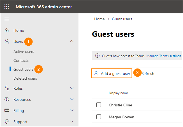The height and width of the screenshot is (127, 183).
Task: Go to Home in the sidebar
Action: (19, 30)
